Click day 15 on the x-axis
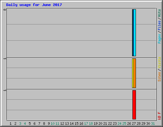The image size is (163, 127). click(76, 124)
